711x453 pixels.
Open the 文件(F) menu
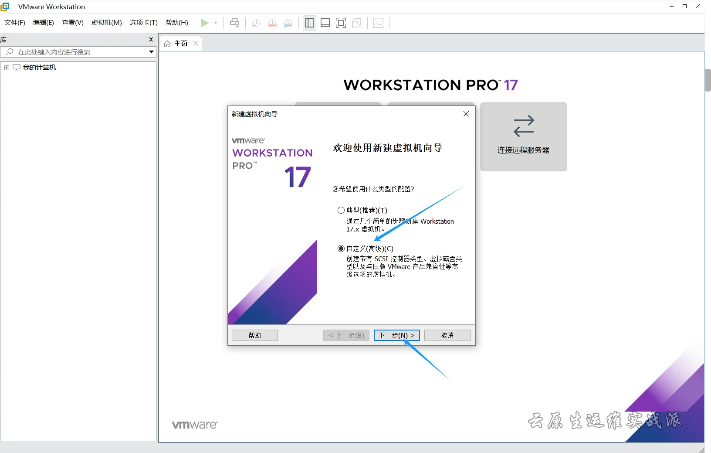[15, 23]
